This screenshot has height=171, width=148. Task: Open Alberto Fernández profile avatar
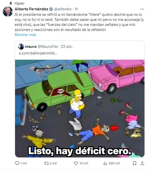pyautogui.click(x=8, y=12)
